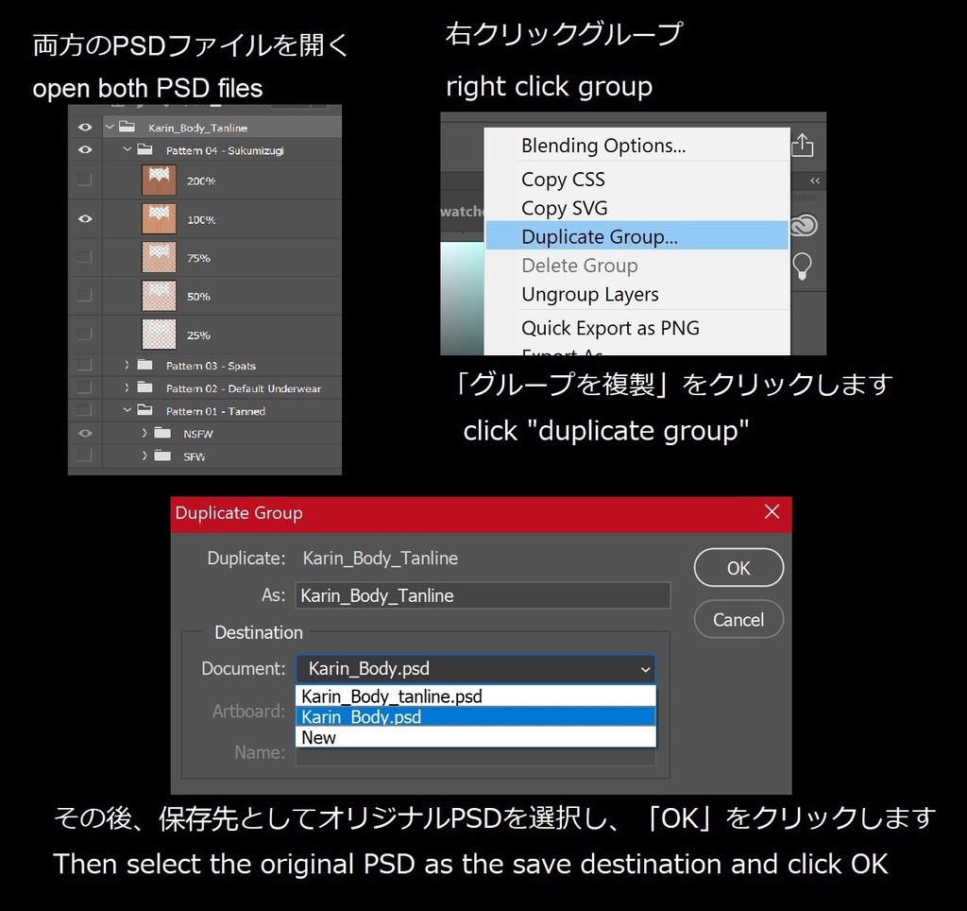
Task: Click the As name input field
Action: [x=483, y=595]
